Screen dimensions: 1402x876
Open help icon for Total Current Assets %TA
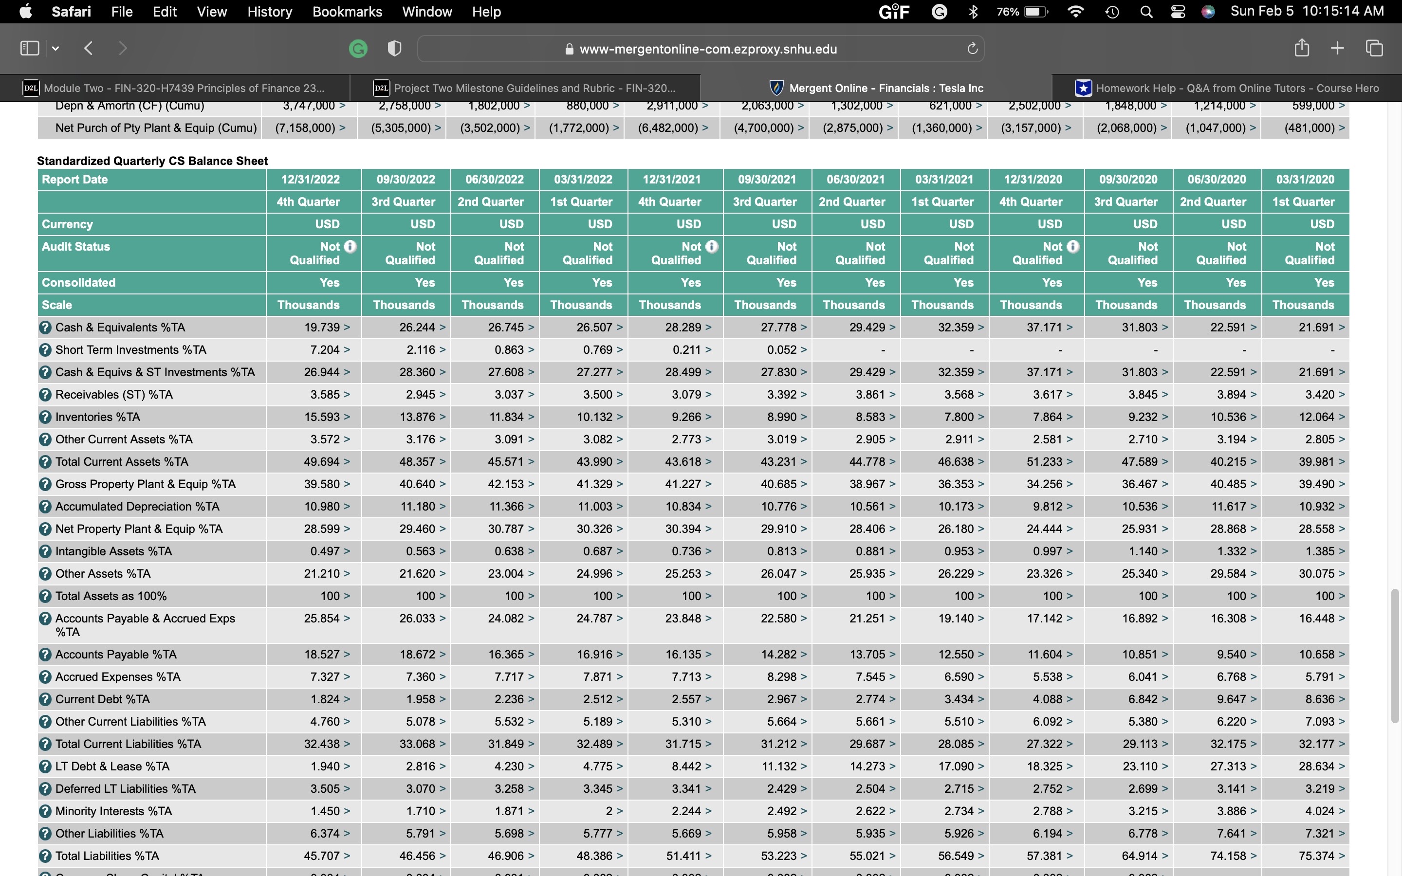tap(45, 462)
